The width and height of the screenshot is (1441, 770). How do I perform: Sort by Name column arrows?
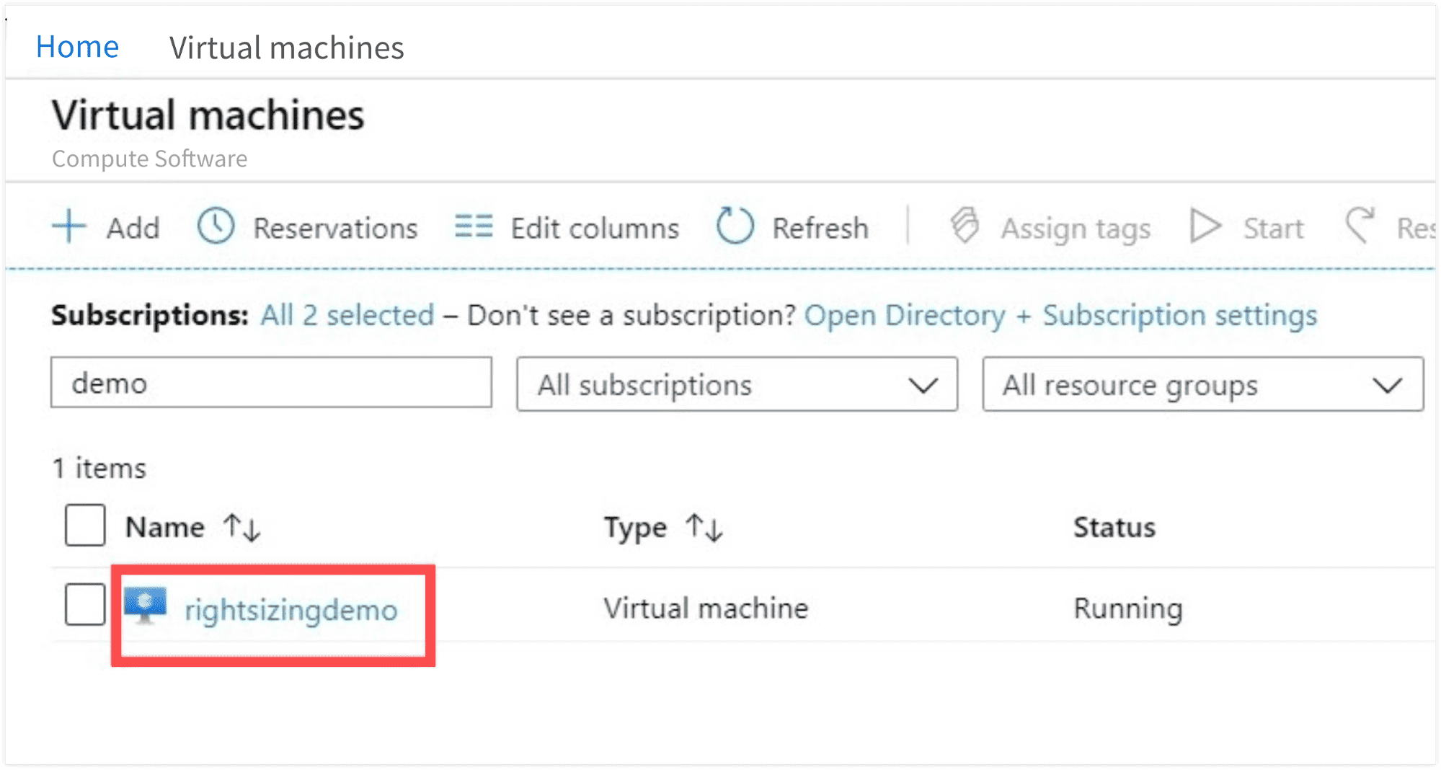(241, 527)
